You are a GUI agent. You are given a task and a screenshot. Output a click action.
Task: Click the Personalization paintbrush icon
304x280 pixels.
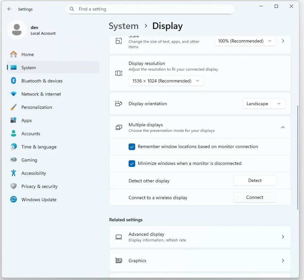coord(14,107)
